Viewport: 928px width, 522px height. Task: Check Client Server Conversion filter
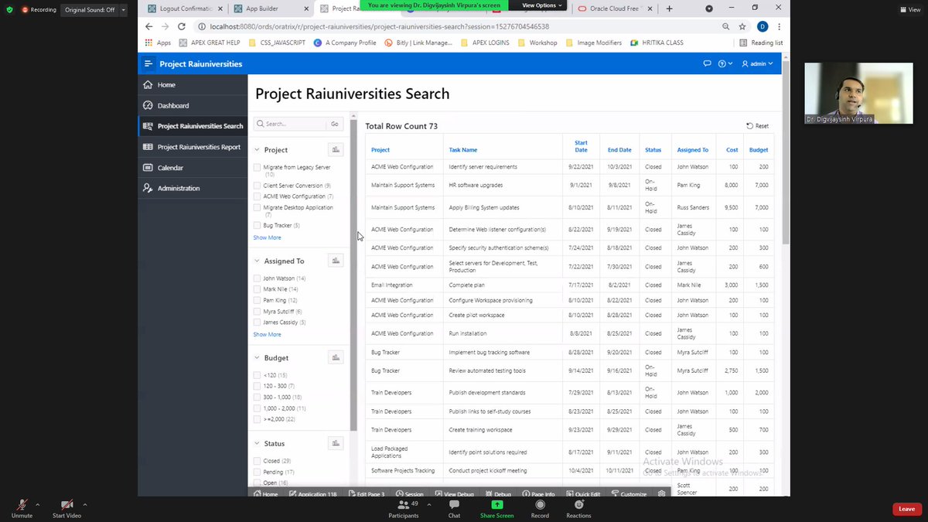[x=257, y=186]
